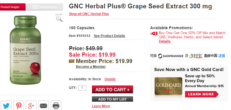
Task: Open the Learn More gold card button
Action: [x=202, y=94]
